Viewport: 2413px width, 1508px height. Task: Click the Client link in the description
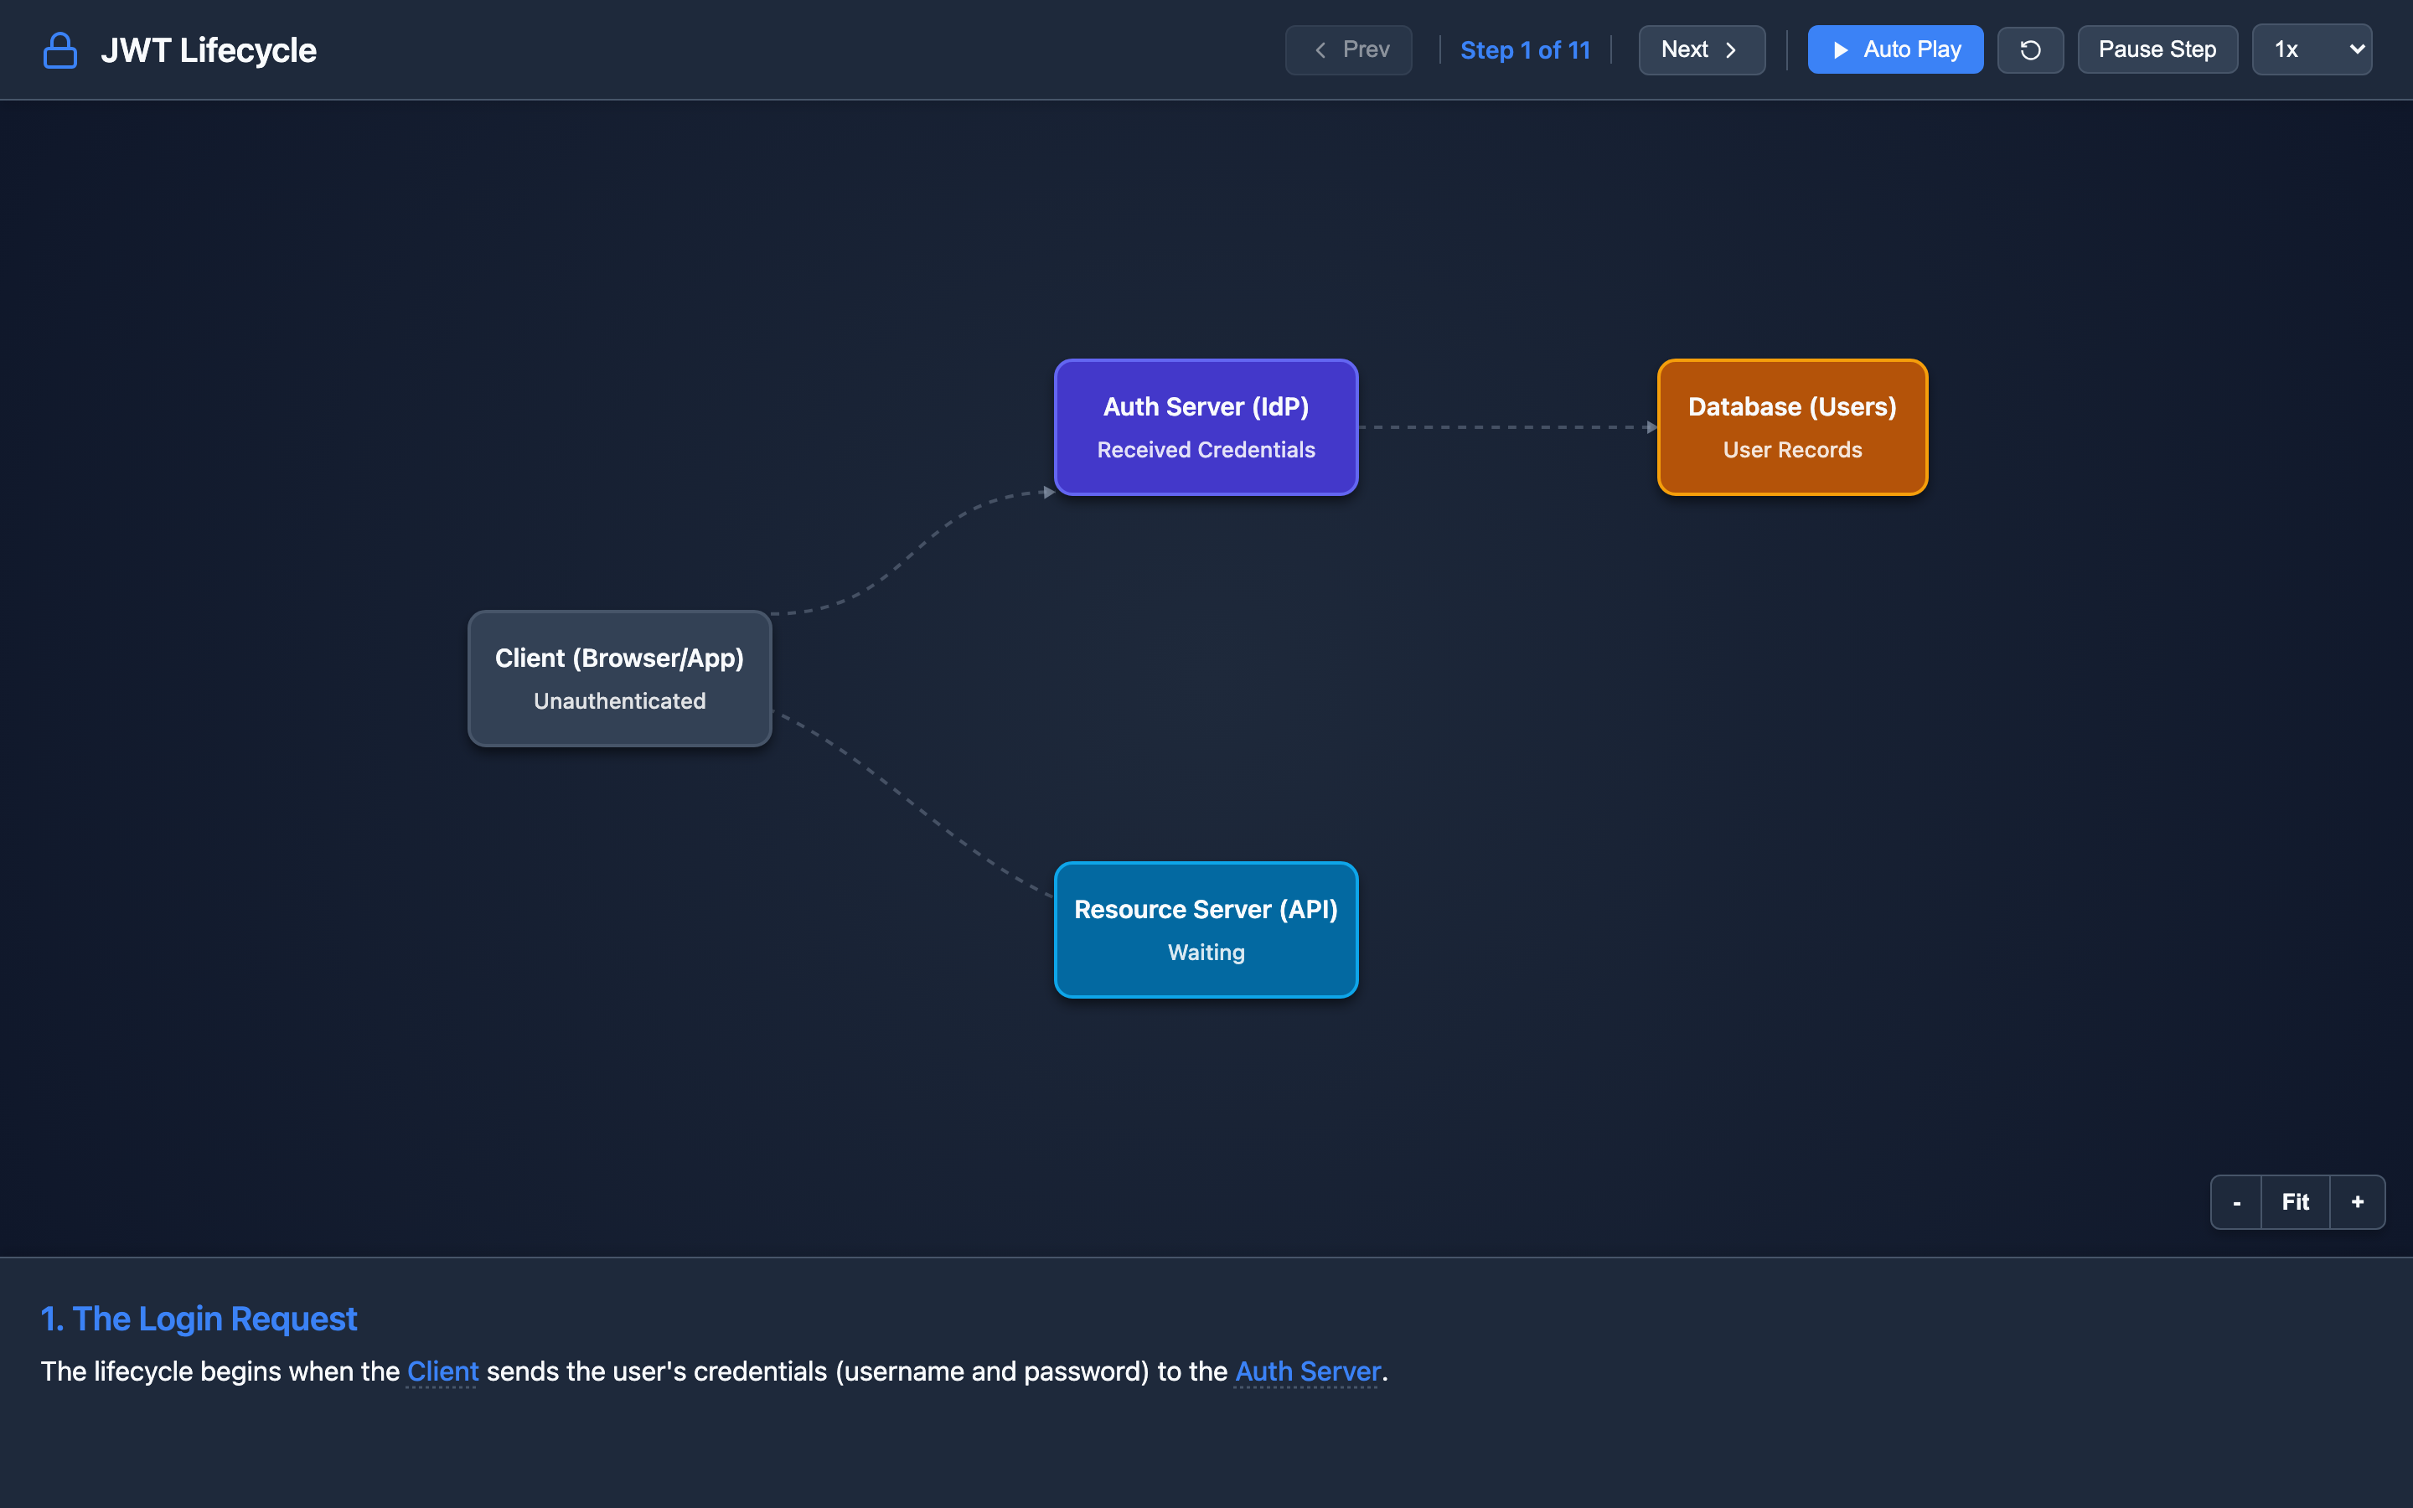(442, 1371)
